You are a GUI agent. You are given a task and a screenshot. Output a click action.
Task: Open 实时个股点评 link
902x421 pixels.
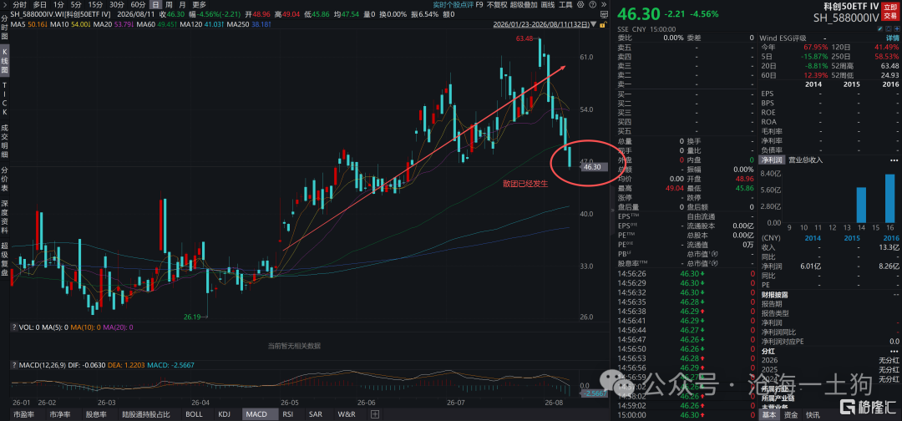tap(452, 5)
